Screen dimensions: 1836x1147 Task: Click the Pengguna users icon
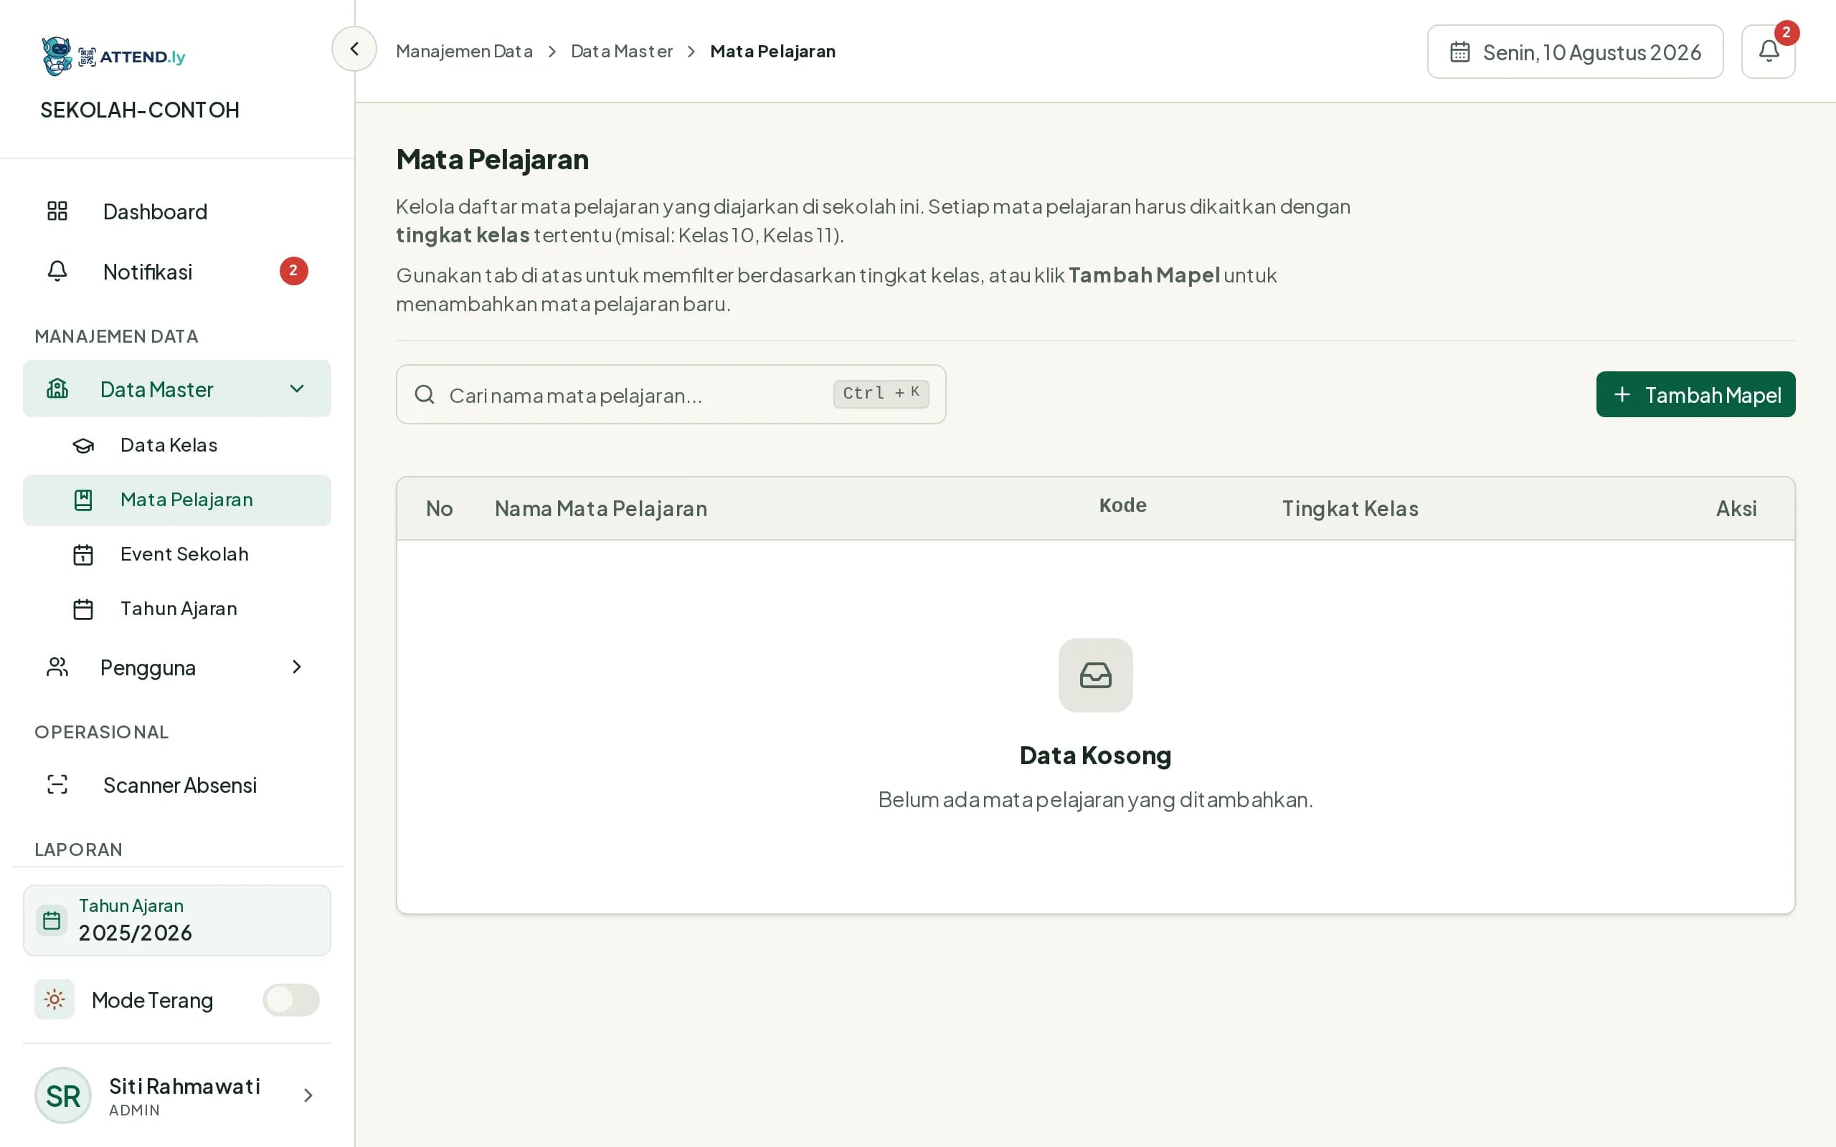coord(57,667)
